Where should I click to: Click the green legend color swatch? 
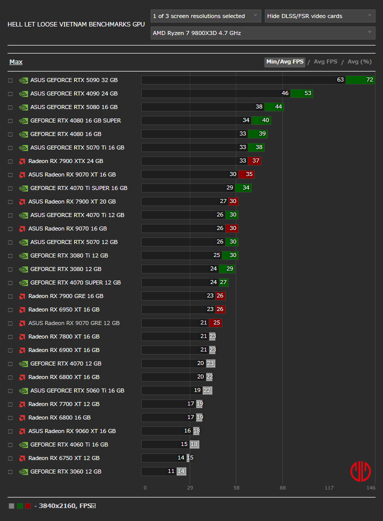click(x=20, y=506)
